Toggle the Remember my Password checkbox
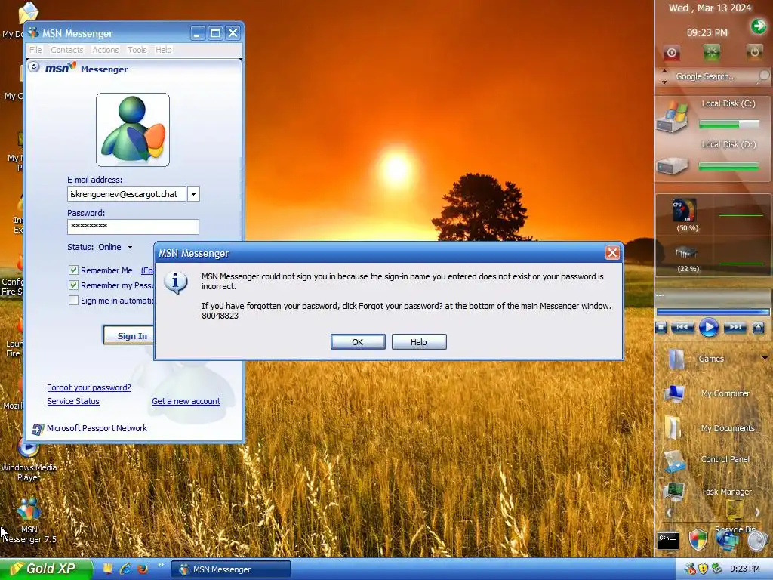The image size is (773, 580). [x=73, y=285]
